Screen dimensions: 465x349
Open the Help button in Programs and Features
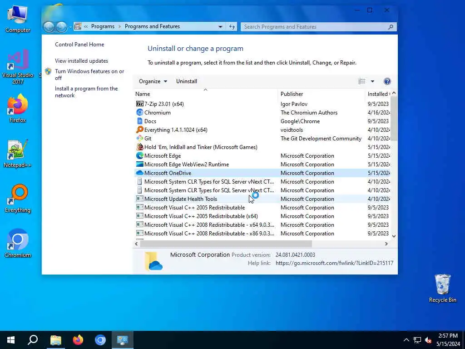pyautogui.click(x=387, y=81)
